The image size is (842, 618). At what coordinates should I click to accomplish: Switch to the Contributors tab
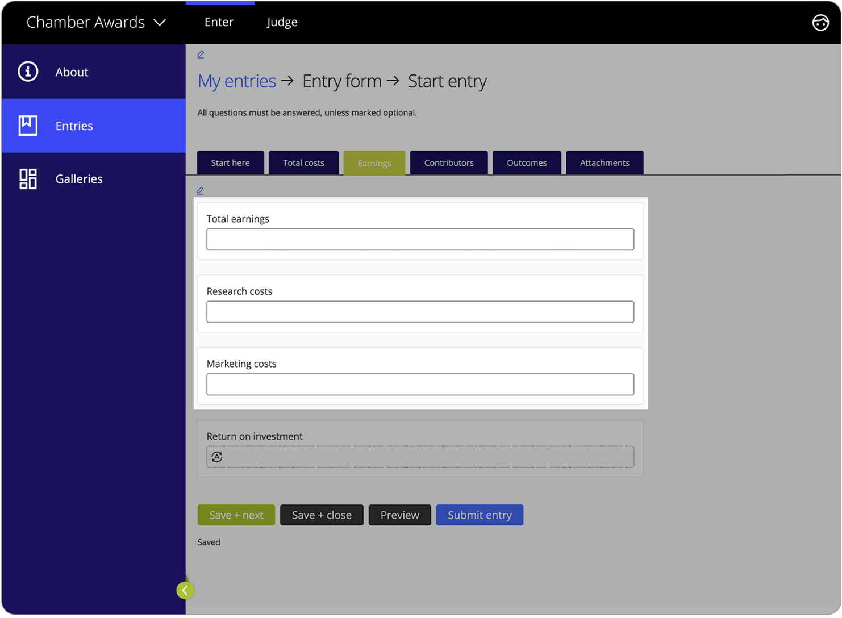pyautogui.click(x=448, y=162)
